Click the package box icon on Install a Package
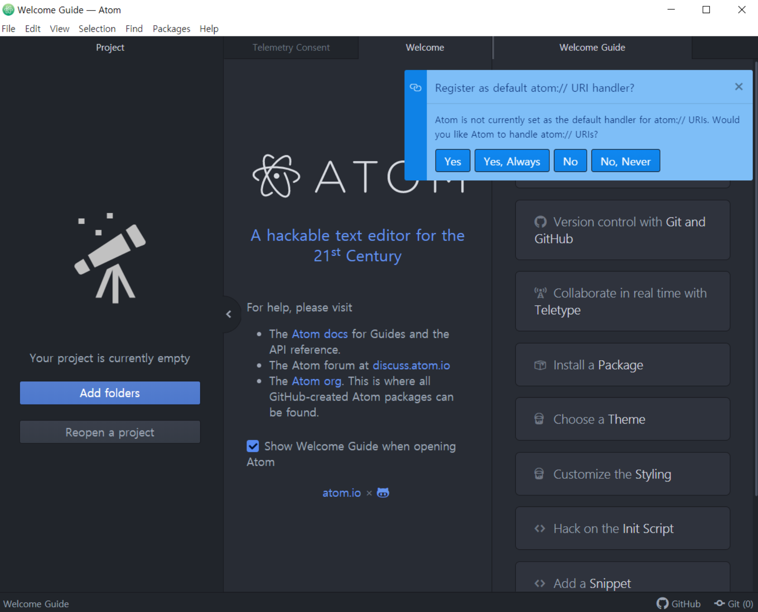Image resolution: width=758 pixels, height=612 pixels. click(x=540, y=365)
